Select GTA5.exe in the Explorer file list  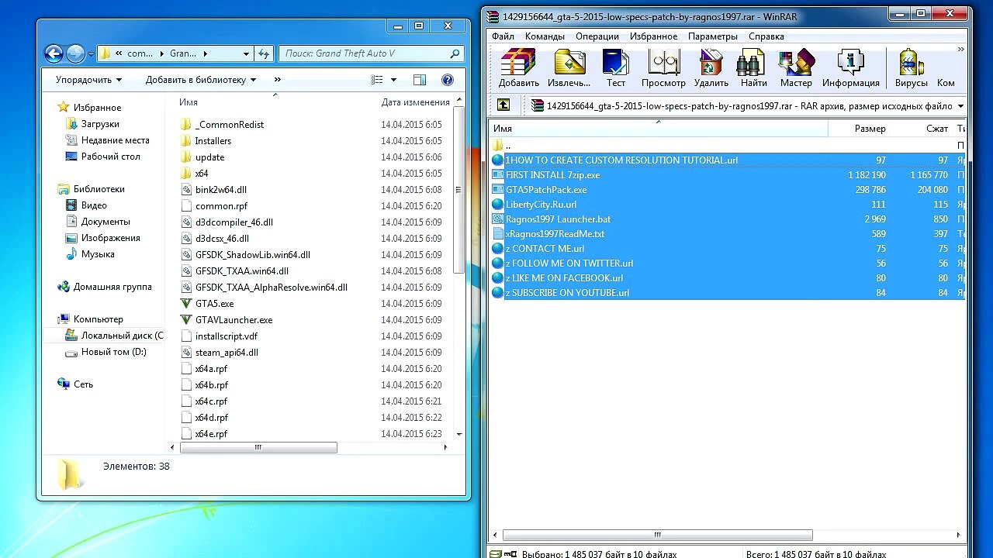(x=215, y=304)
